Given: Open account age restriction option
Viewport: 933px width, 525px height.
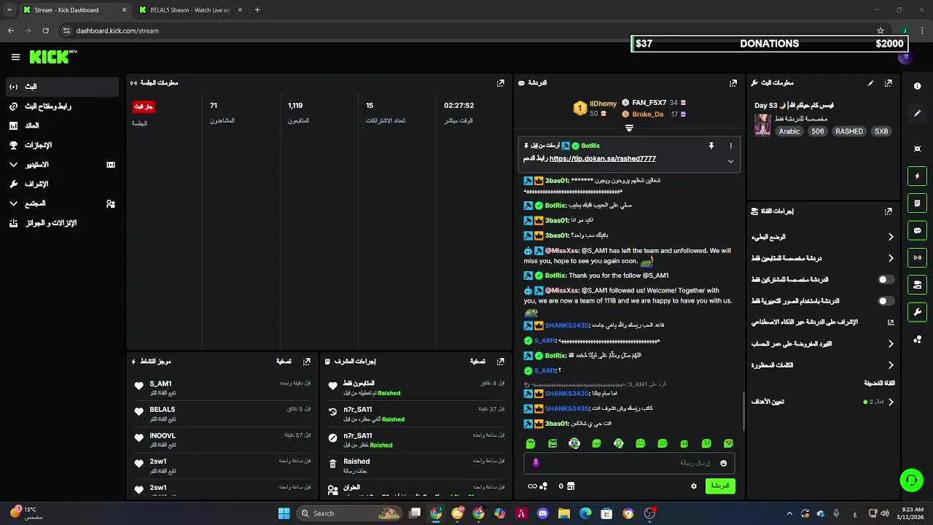Looking at the screenshot, I should point(822,343).
